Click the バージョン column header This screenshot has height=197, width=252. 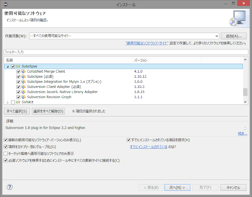[167, 60]
